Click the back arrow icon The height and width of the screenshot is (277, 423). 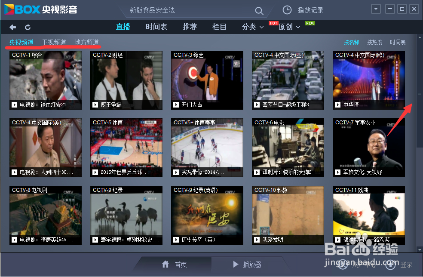pyautogui.click(x=12, y=27)
